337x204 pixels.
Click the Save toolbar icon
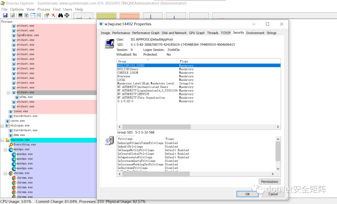click(5, 15)
